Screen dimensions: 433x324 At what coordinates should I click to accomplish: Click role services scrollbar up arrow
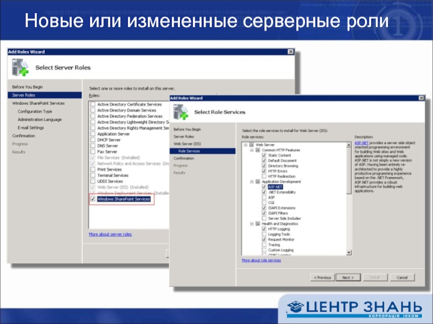pyautogui.click(x=349, y=145)
